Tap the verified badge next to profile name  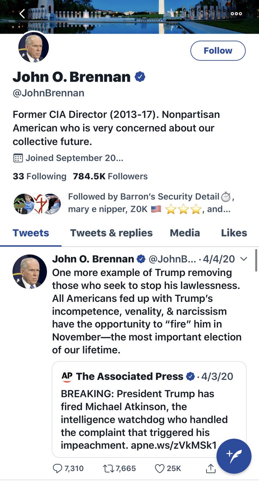pos(140,77)
